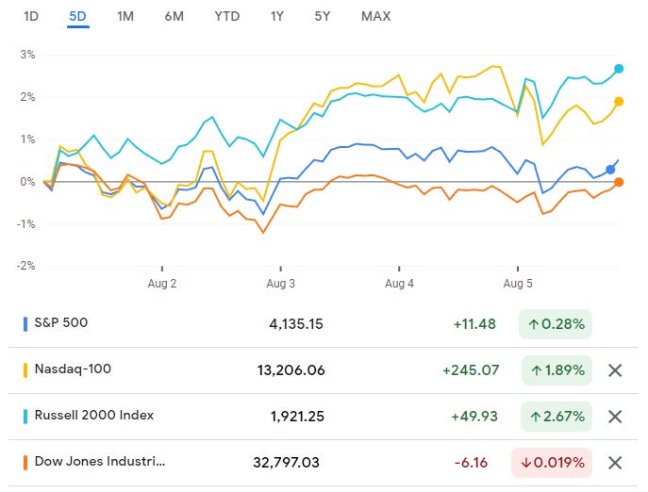The width and height of the screenshot is (648, 492).
Task: Click the S&P 500 value 4,135.15
Action: pos(296,324)
